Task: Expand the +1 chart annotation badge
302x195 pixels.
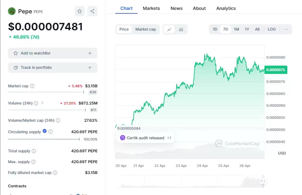Action: (x=169, y=138)
